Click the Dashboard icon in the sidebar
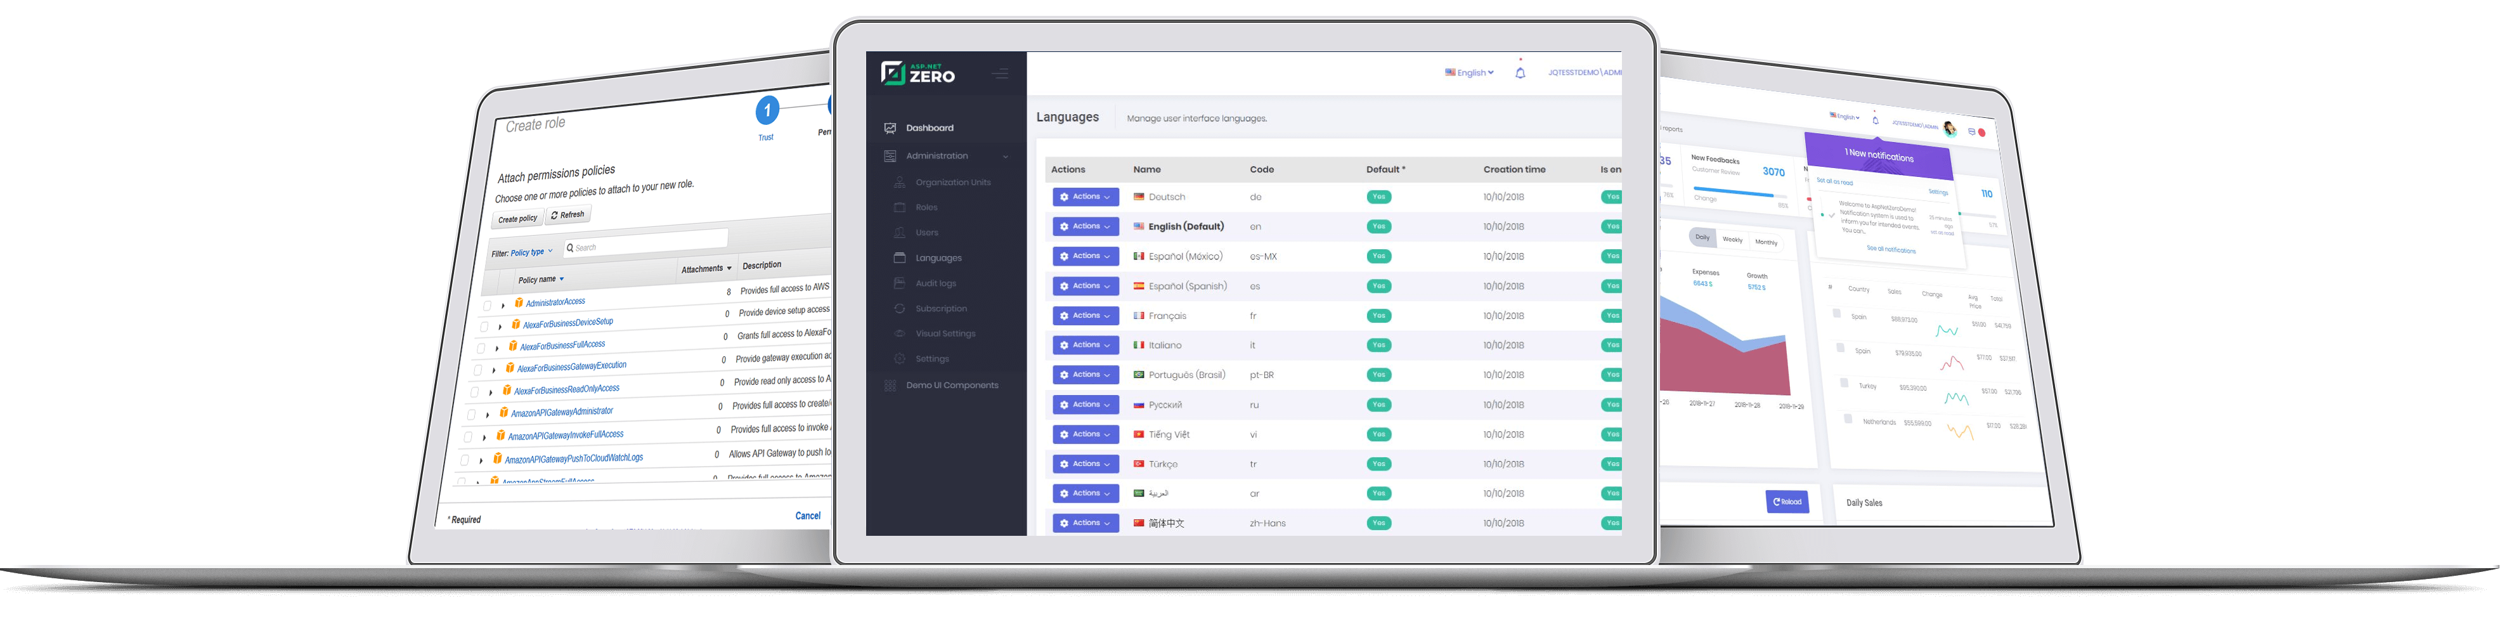The image size is (2509, 636). point(890,127)
